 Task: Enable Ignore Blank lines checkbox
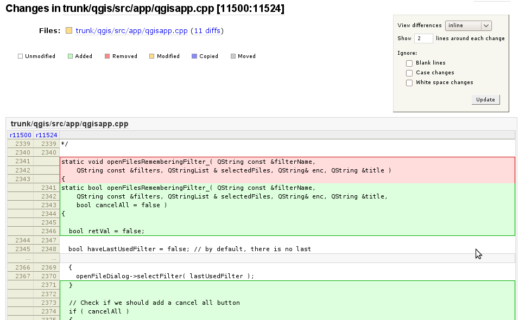coord(409,63)
